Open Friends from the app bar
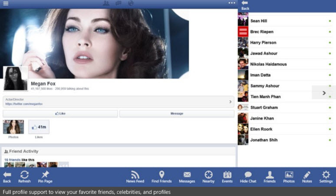The height and width of the screenshot is (196, 336). point(270,177)
